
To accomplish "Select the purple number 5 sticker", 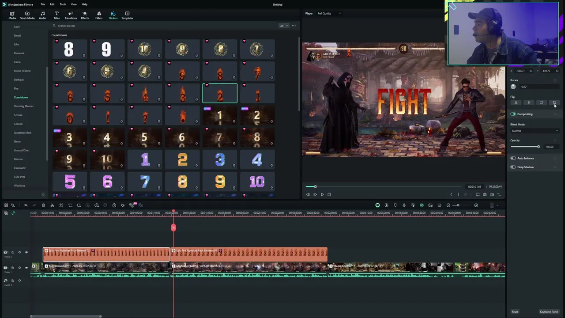I will click(x=70, y=182).
